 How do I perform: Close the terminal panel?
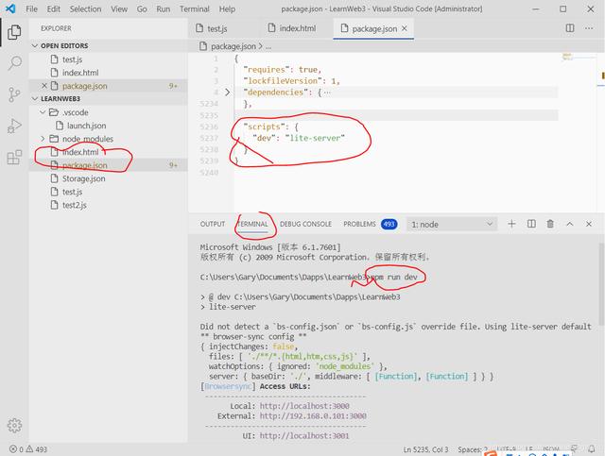tap(589, 224)
